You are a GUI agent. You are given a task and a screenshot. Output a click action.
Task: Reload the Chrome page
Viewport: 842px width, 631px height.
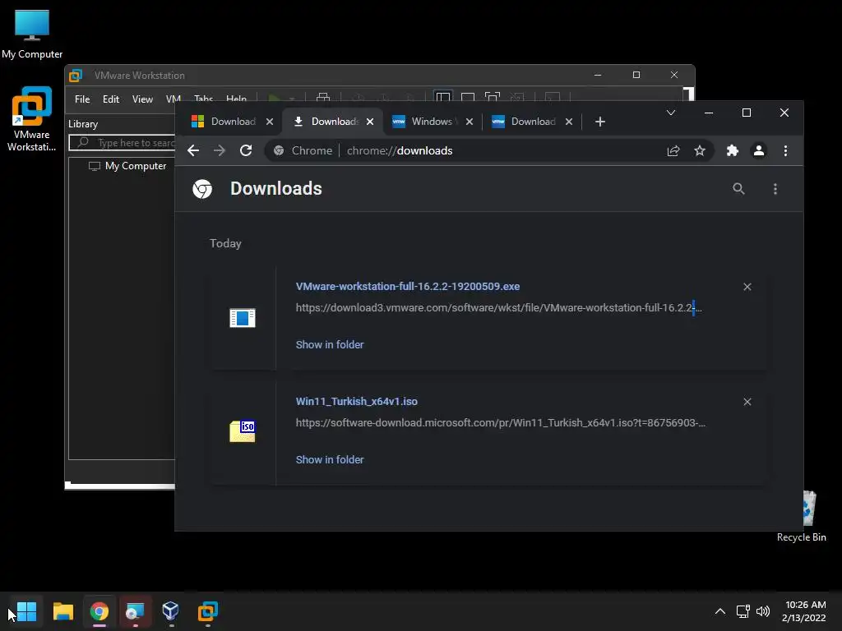(x=246, y=151)
